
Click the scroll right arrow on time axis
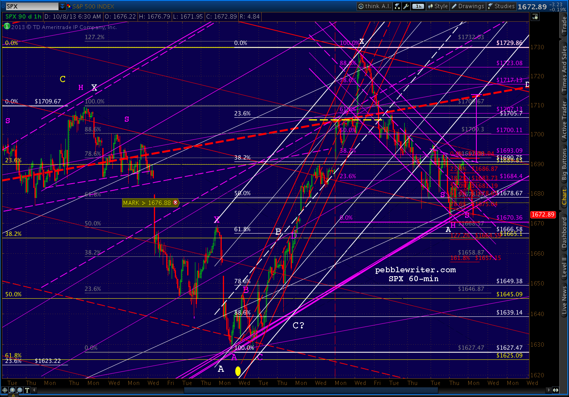tap(548, 390)
